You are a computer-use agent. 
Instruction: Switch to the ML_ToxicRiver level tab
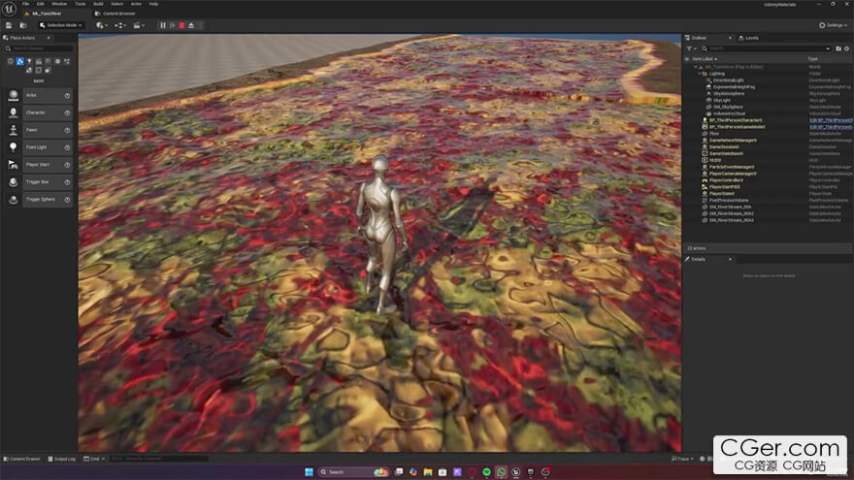[x=47, y=14]
